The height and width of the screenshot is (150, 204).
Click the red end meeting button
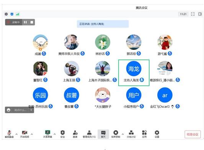click(193, 134)
